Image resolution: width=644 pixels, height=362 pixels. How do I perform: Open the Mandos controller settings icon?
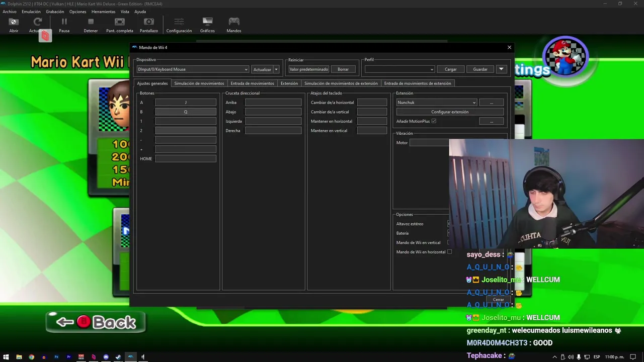click(x=234, y=25)
